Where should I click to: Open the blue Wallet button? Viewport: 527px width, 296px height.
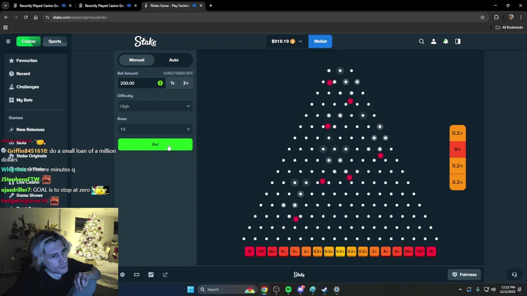point(320,41)
